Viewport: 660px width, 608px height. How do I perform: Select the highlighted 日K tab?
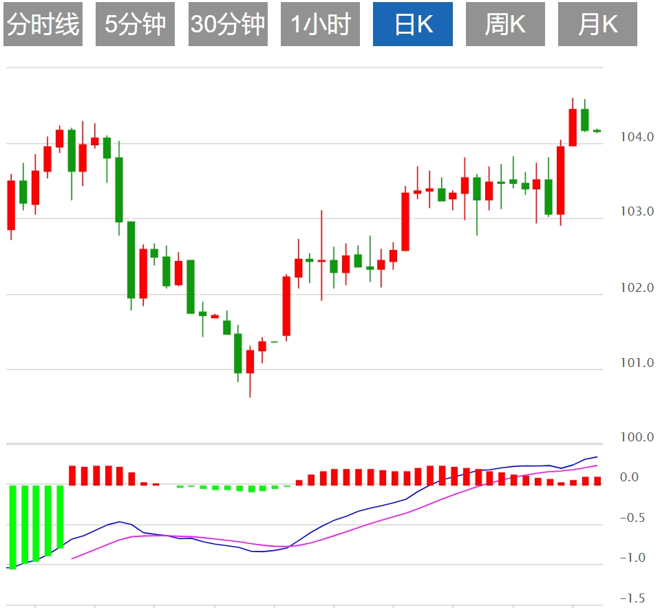pos(413,25)
